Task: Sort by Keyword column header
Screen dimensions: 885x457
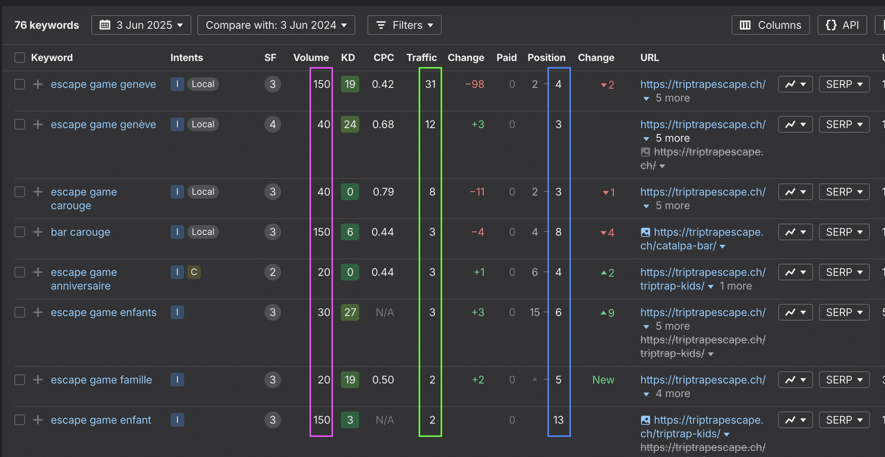Action: point(52,58)
